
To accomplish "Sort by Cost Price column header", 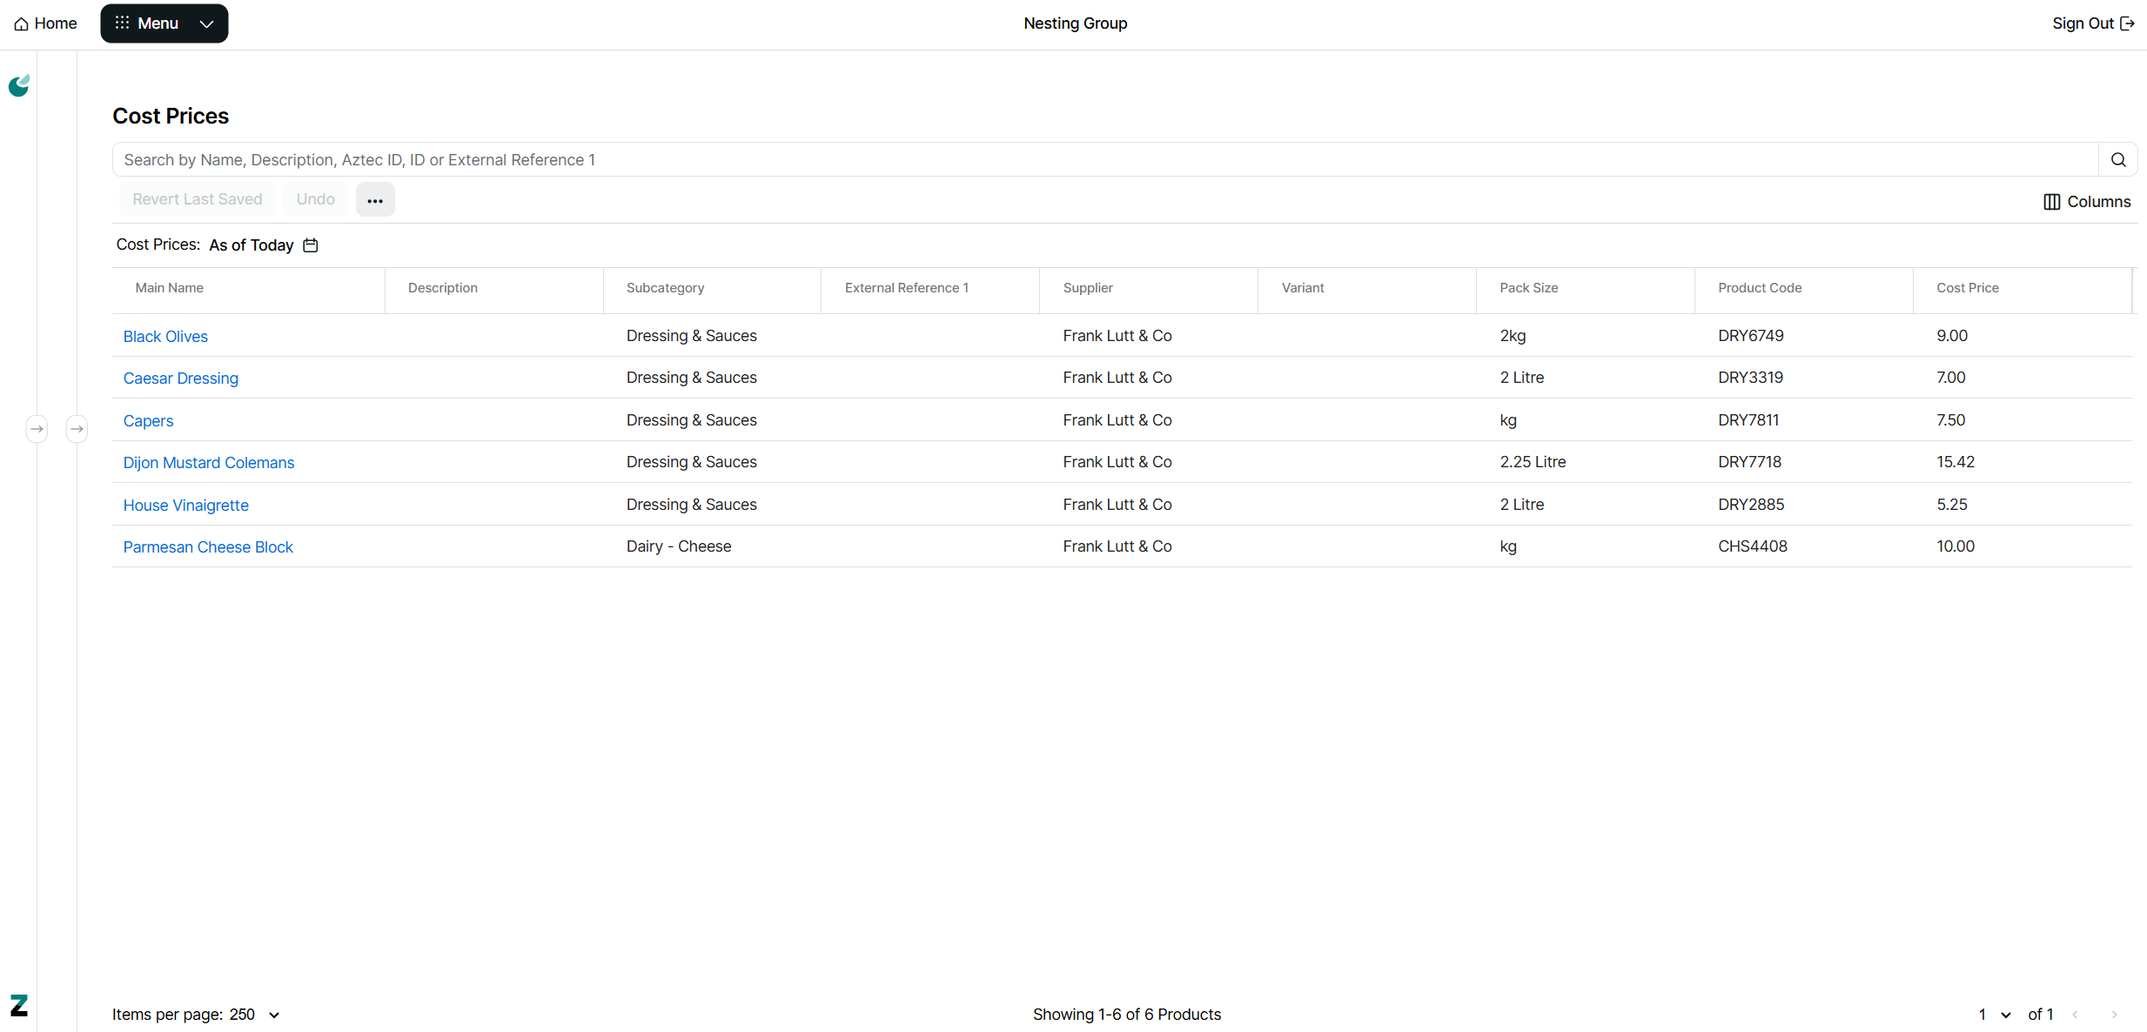I will pos(1967,288).
